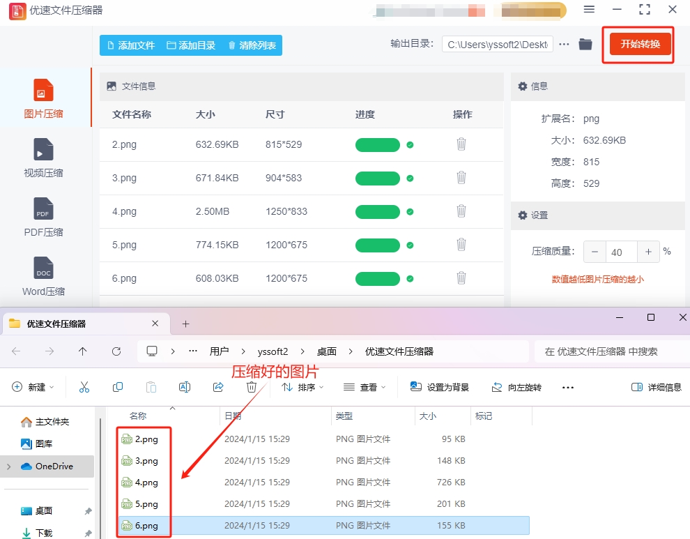Image resolution: width=690 pixels, height=539 pixels.
Task: Click 设置为背景 in Explorer toolbar
Action: point(439,387)
